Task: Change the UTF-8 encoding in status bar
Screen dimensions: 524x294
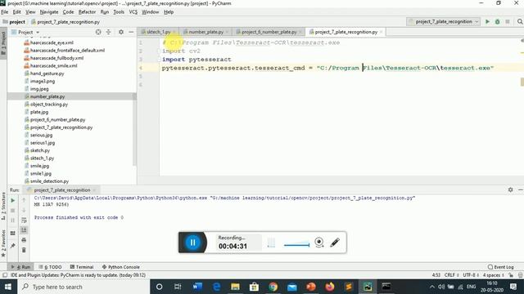Action: coord(472,275)
